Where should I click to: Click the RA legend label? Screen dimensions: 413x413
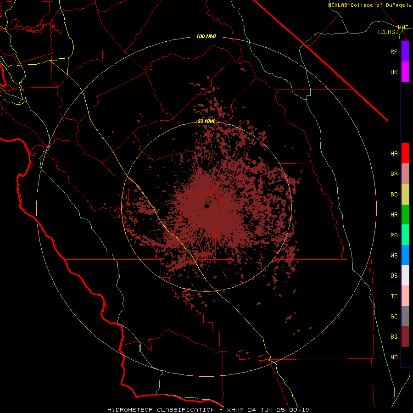(x=394, y=235)
